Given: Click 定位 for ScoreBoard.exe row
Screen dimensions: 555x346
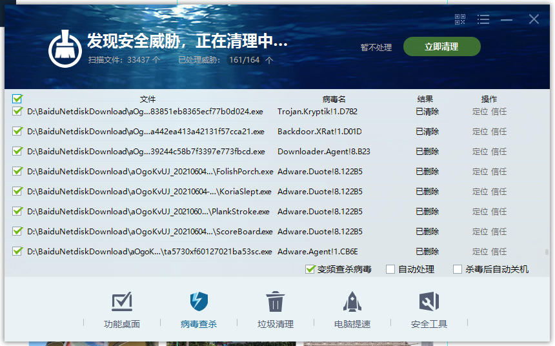Looking at the screenshot, I should [x=480, y=232].
